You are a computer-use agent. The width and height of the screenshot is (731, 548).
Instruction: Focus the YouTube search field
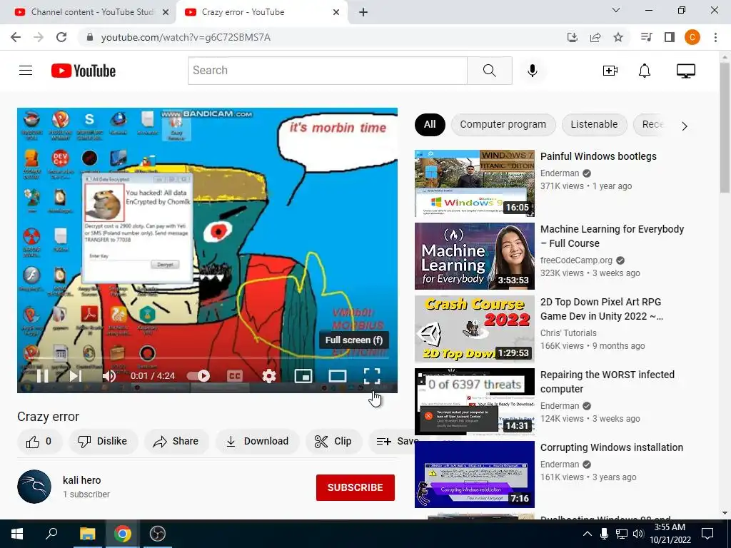pyautogui.click(x=327, y=71)
